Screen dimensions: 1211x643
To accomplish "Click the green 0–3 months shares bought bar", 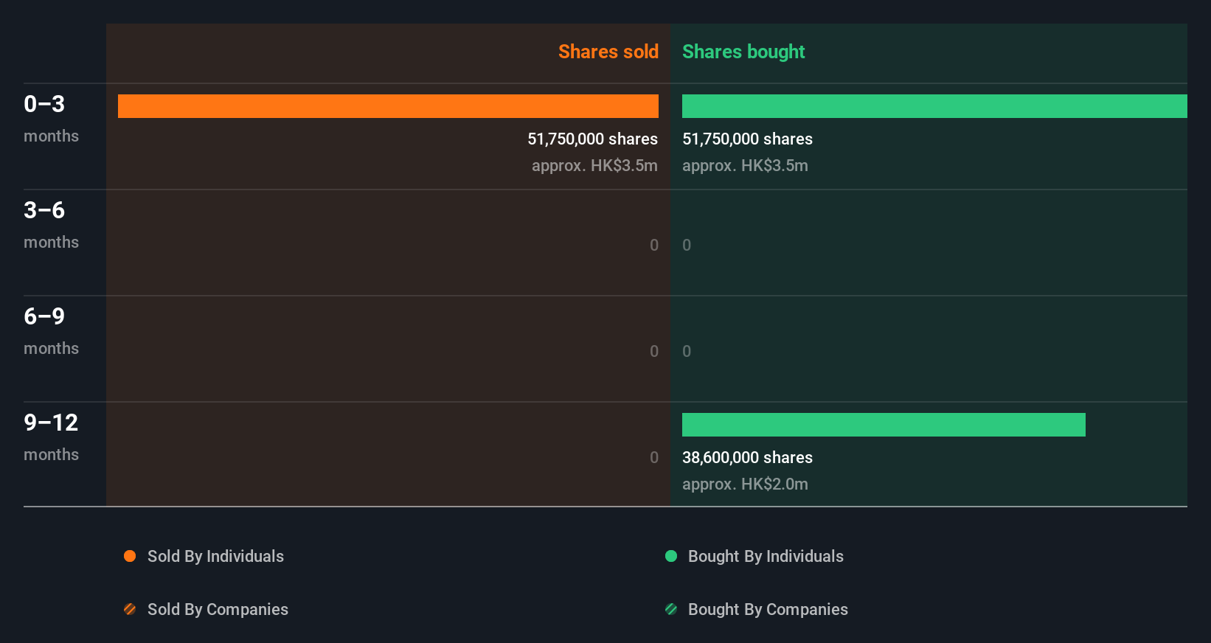I will (934, 106).
